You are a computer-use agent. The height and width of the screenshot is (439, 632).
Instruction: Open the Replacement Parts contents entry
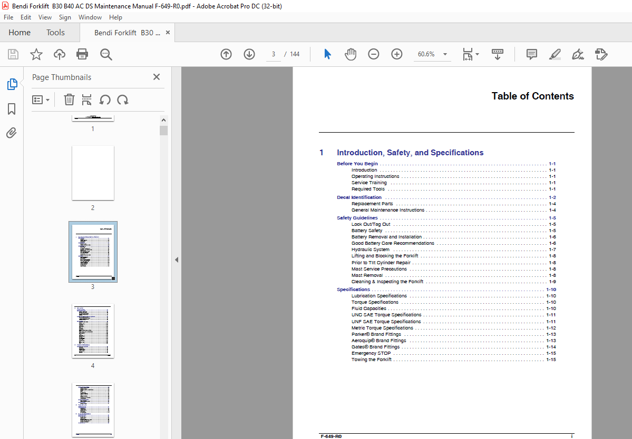tap(372, 204)
